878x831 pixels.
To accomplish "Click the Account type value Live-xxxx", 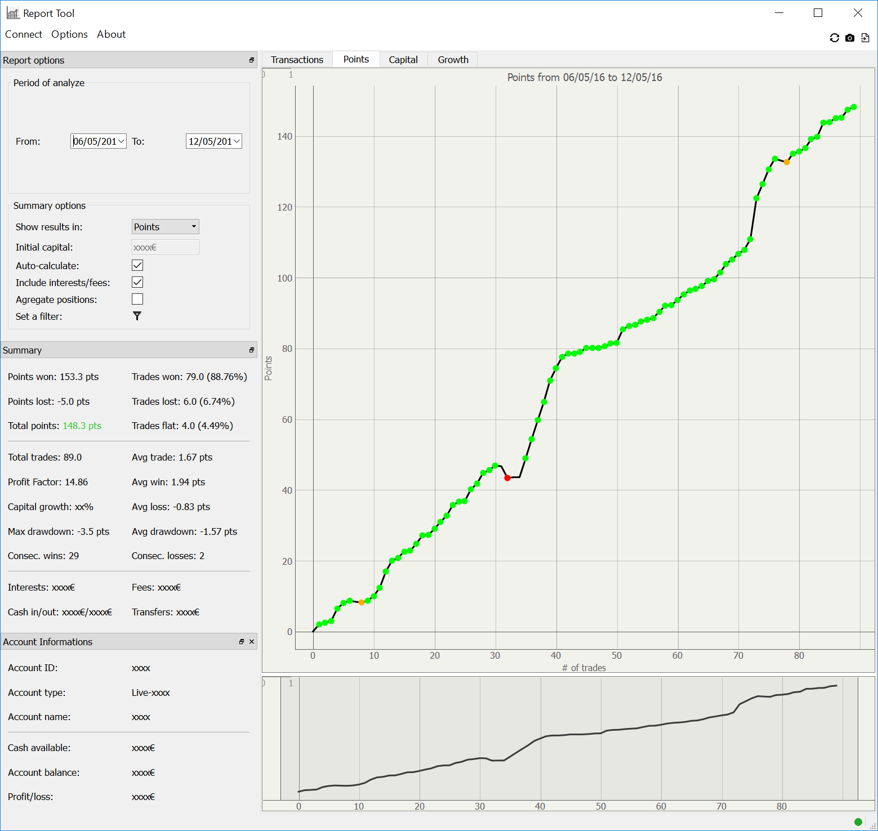I will point(151,692).
